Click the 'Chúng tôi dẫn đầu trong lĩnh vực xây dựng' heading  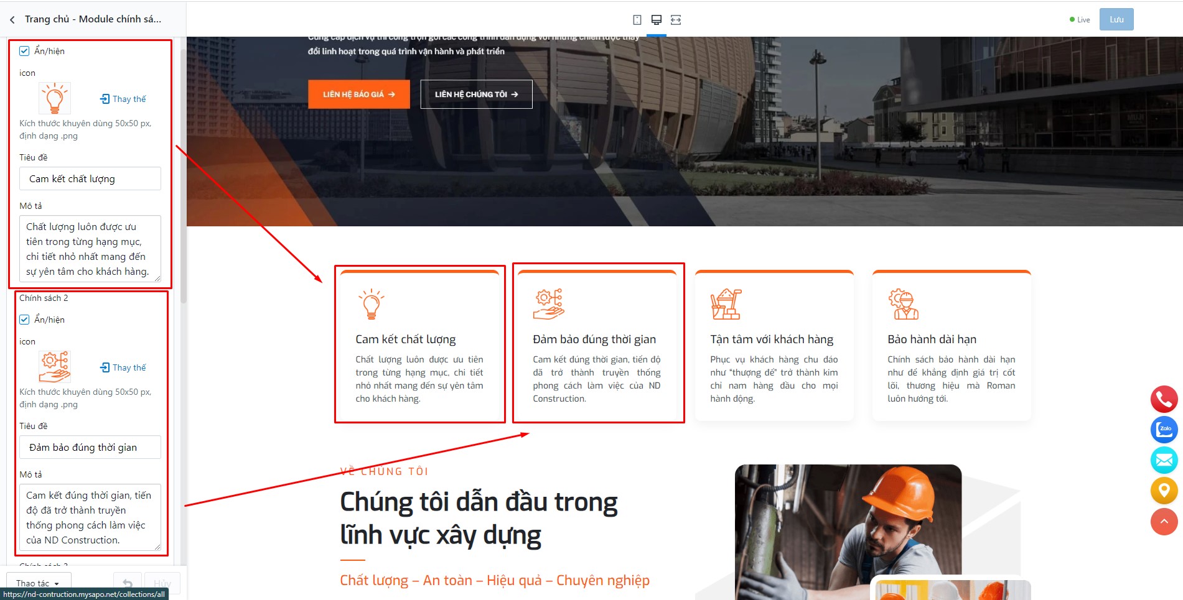tap(479, 518)
